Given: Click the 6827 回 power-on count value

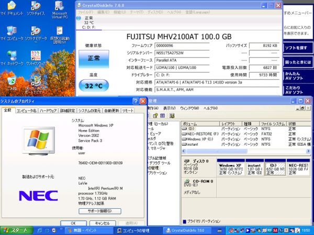Looking at the screenshot, I should point(264,68).
